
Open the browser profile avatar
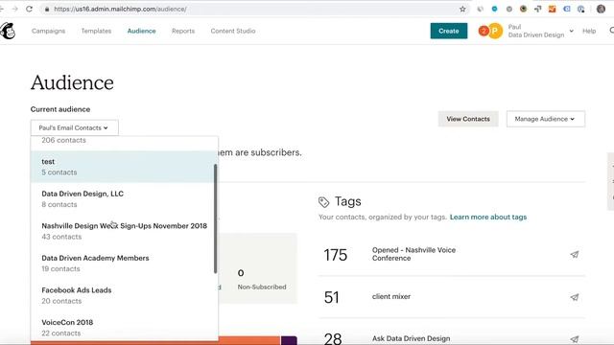pyautogui.click(x=601, y=9)
